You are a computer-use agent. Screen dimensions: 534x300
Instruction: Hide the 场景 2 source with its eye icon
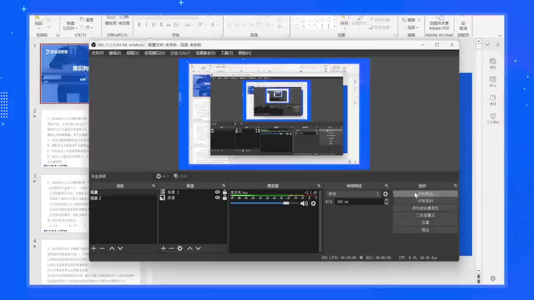coord(217,192)
